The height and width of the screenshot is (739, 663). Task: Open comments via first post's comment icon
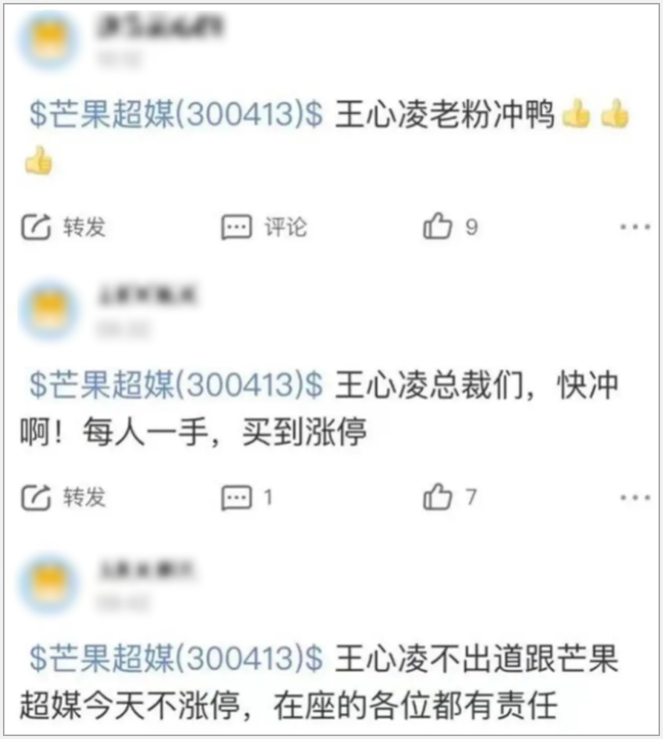236,227
